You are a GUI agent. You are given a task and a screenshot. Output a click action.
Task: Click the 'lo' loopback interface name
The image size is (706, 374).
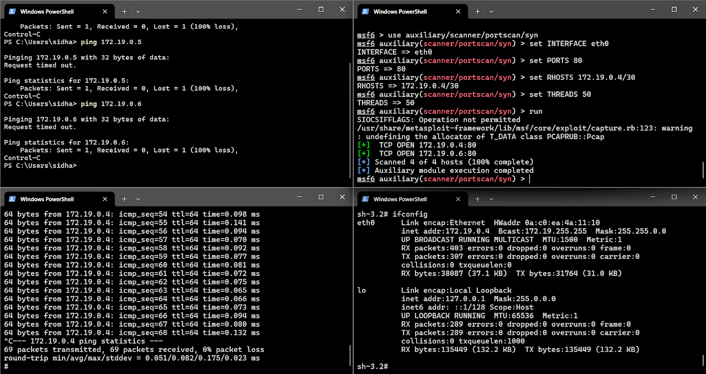coord(361,290)
